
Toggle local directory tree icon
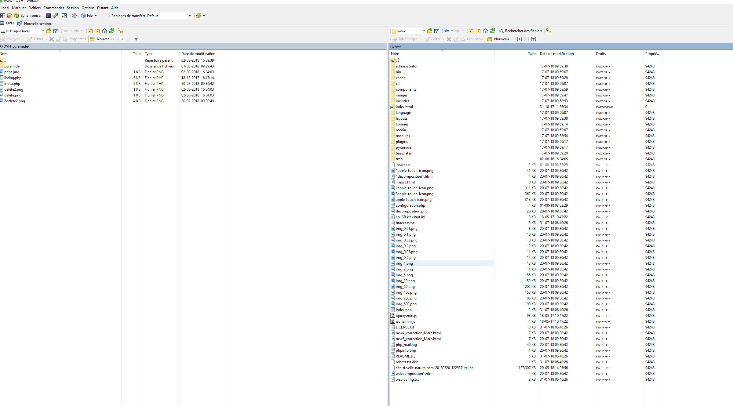(120, 31)
